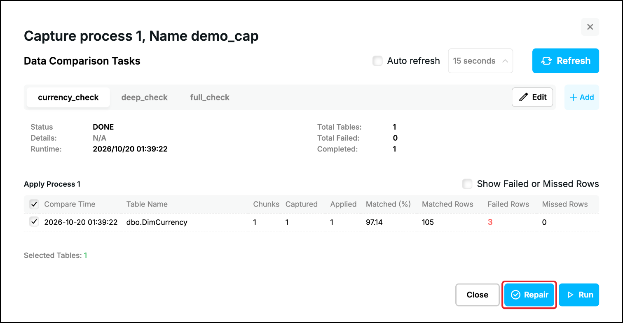Click the Matched (%) column header
Viewport: 623px width, 323px height.
[388, 204]
